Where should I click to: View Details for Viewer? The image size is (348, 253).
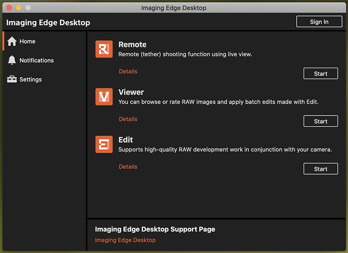point(128,119)
